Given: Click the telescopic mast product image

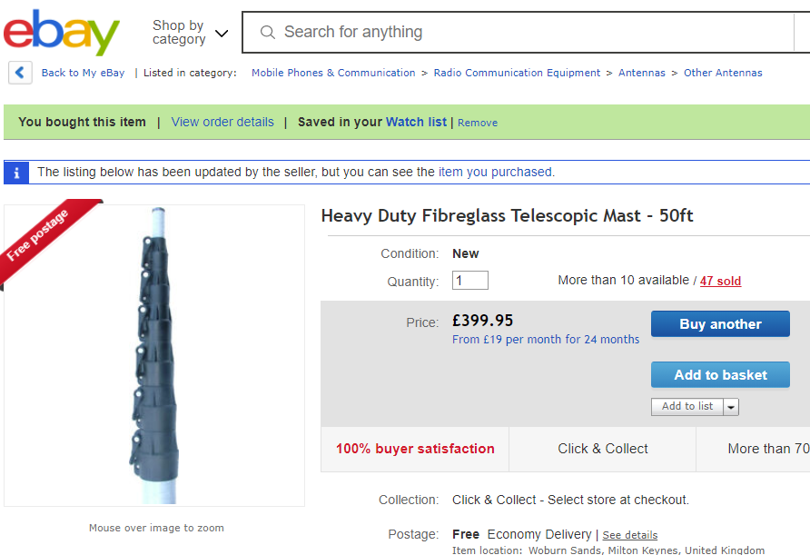Looking at the screenshot, I should (153, 354).
